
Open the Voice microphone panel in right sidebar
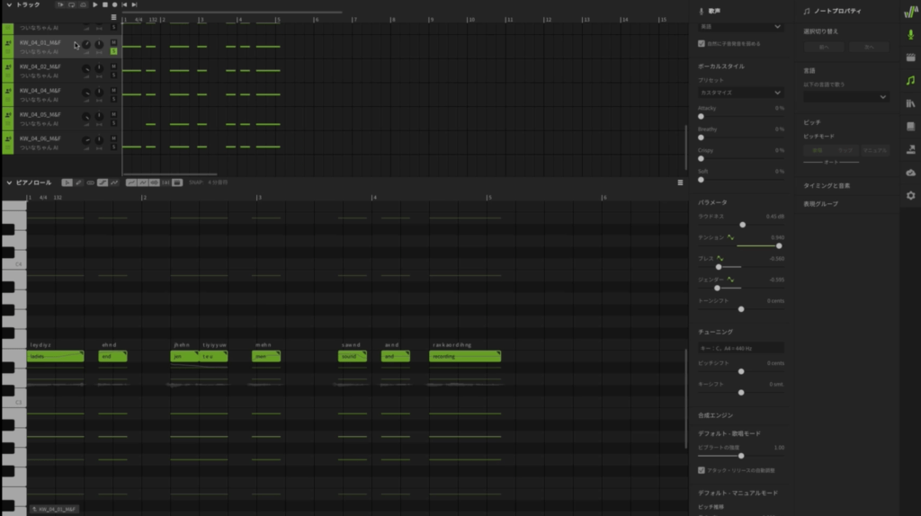point(910,33)
